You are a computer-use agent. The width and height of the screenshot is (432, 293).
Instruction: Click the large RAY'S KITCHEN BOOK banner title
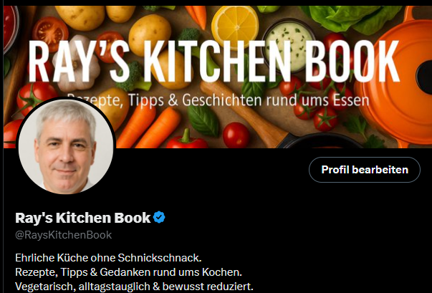click(x=213, y=62)
